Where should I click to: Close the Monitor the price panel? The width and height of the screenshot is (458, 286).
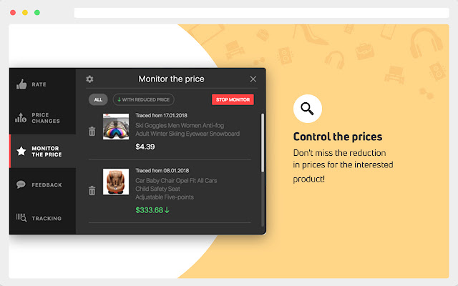253,79
